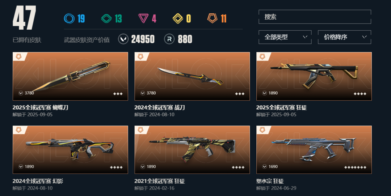Click into the 搜索 search field
The image size is (391, 196).
tap(315, 17)
